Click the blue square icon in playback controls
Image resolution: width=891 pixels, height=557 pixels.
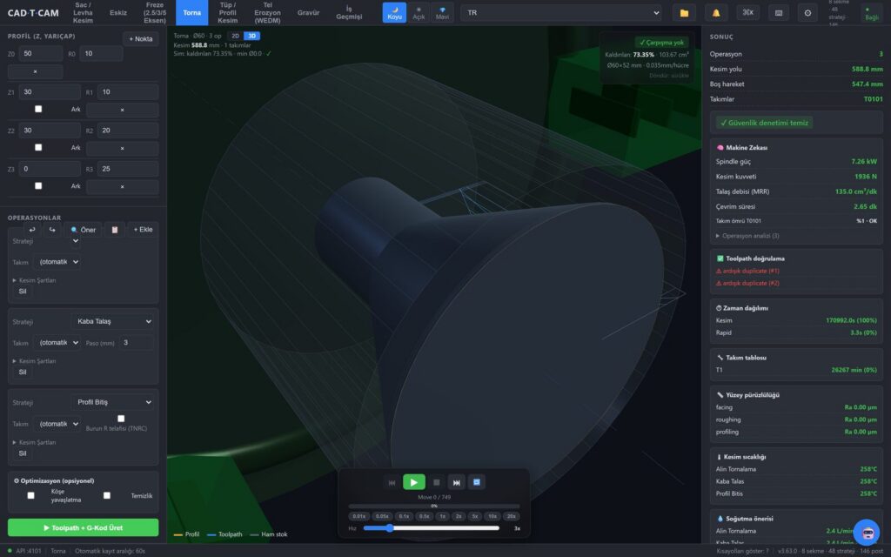point(476,482)
